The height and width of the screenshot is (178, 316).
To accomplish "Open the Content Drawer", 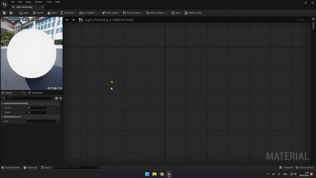I will click(x=11, y=168).
